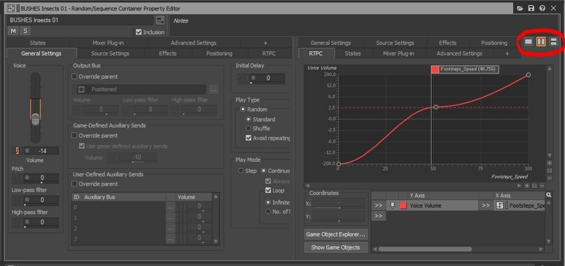Click the magnifier search icon in RTPC list
The image size is (565, 266).
coord(548,195)
